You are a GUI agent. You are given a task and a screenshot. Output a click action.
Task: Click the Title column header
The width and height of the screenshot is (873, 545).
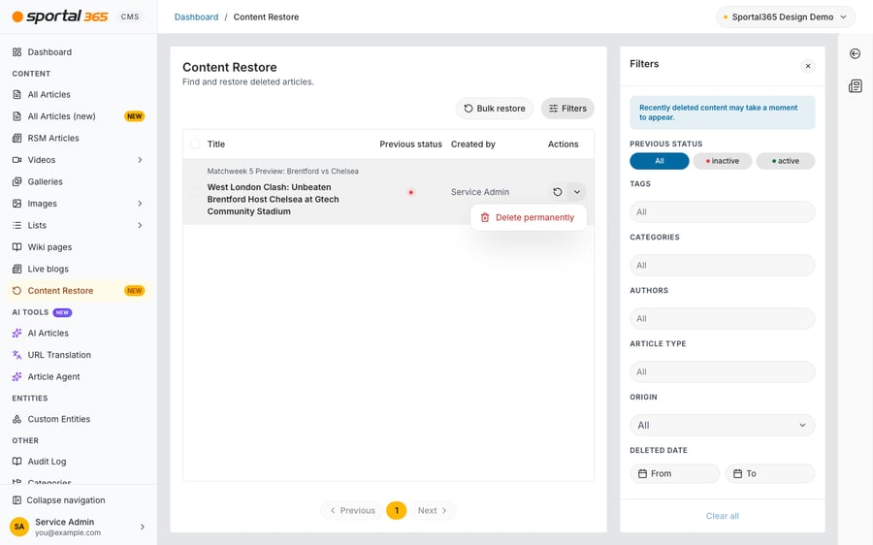pos(216,144)
